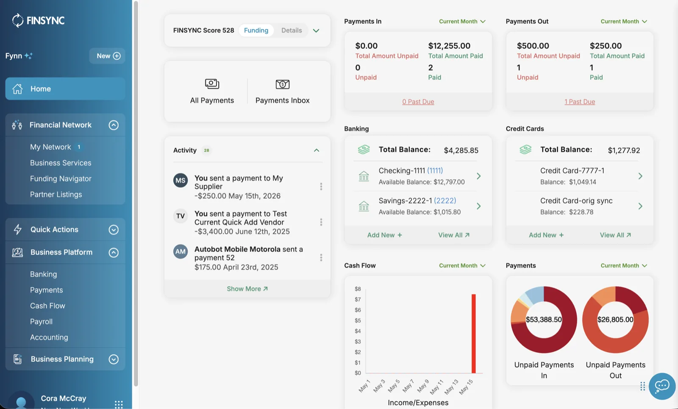Click Show More in Activity

coord(247,289)
